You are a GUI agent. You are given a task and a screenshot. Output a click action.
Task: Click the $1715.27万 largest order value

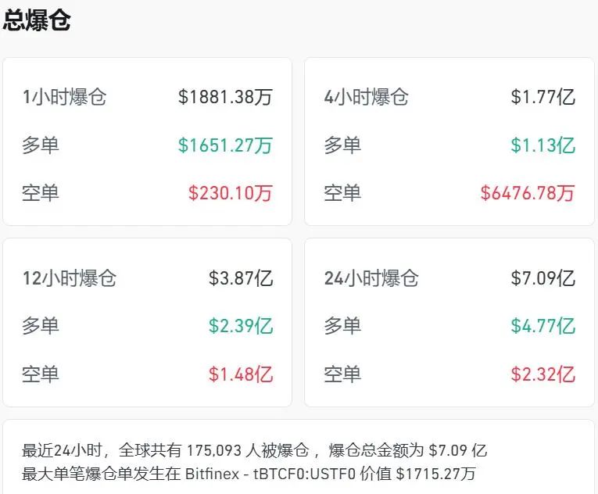pyautogui.click(x=436, y=474)
